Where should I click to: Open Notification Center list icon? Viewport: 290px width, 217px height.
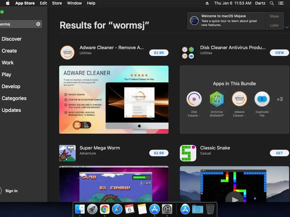click(281, 3)
